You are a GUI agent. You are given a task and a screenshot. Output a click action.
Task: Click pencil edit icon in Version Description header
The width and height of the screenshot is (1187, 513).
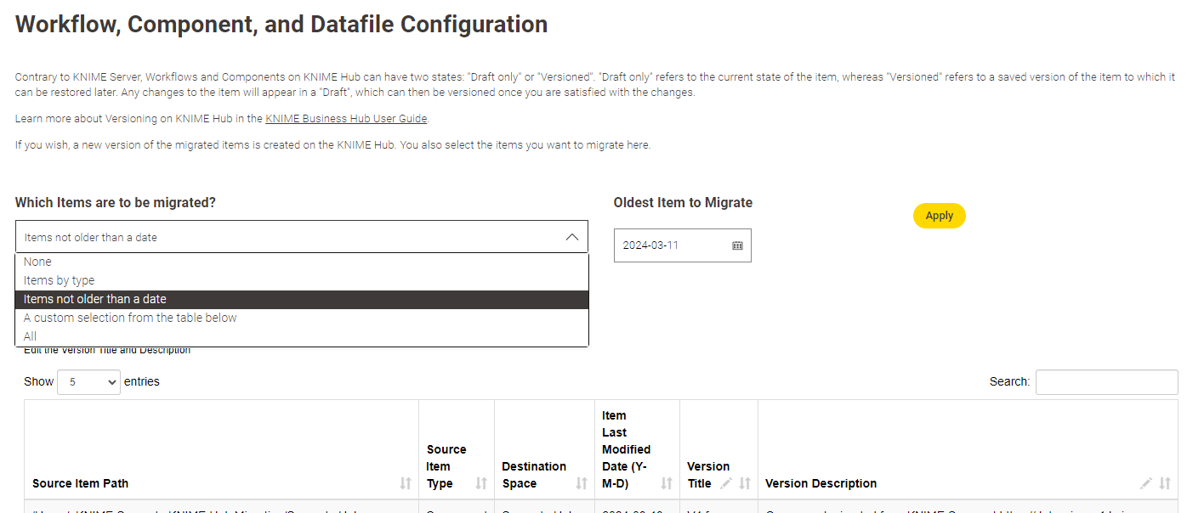coord(1146,483)
